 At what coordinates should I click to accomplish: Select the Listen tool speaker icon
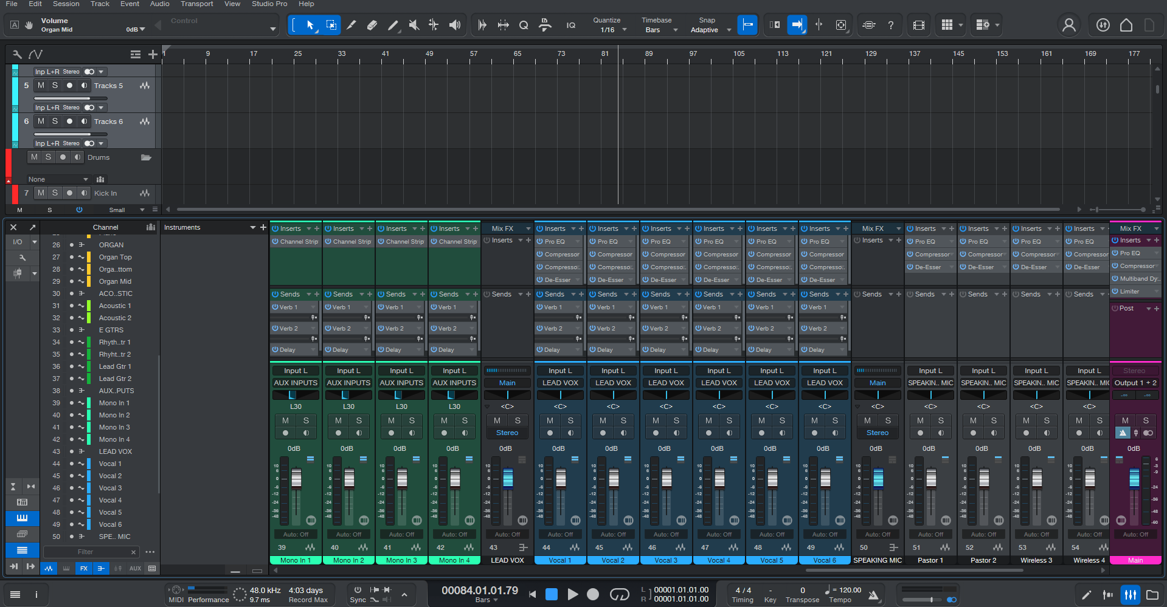point(454,25)
